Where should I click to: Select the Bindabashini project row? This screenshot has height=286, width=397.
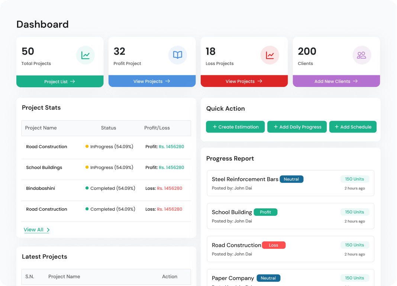tap(41, 188)
